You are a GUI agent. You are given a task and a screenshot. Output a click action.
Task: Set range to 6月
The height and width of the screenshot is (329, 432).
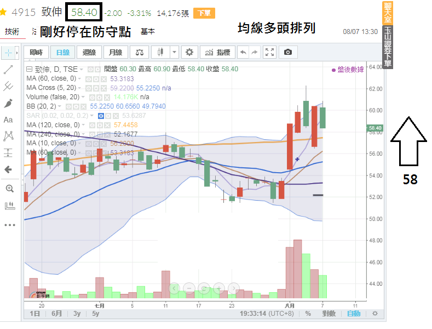56,314
